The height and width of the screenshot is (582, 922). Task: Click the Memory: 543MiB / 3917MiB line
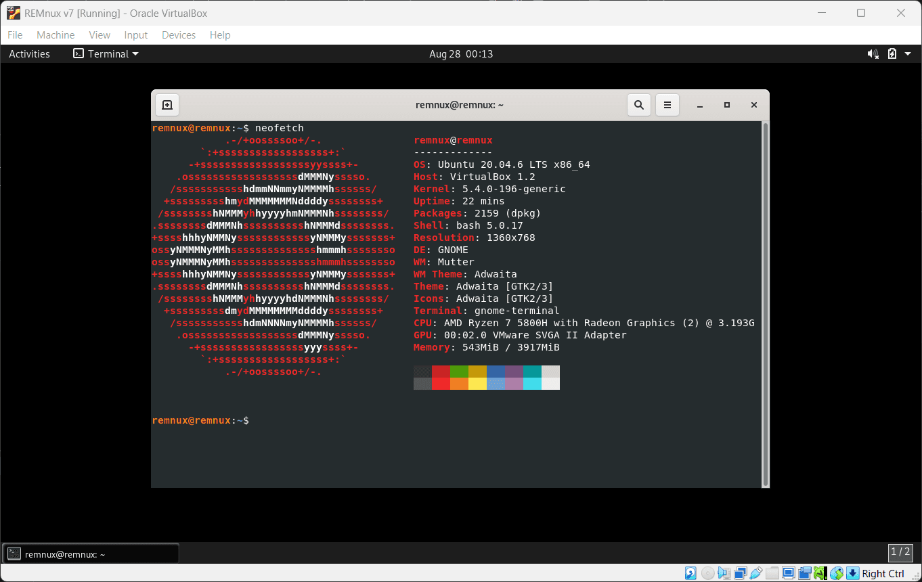487,347
